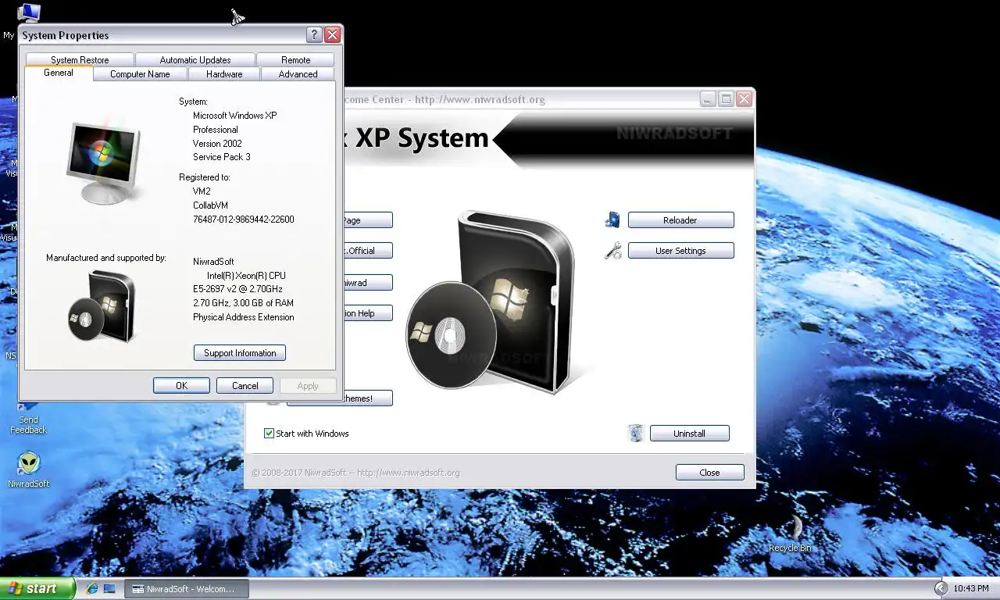
Task: Click the NiwradSoft OEM box logo in System Properties
Action: [102, 306]
